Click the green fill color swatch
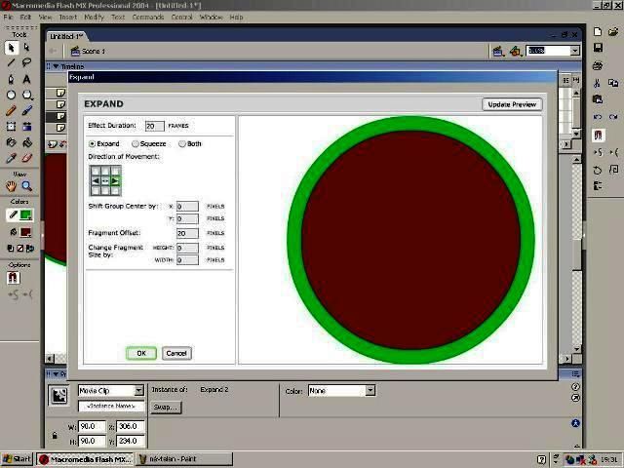624x468 pixels. [26, 215]
